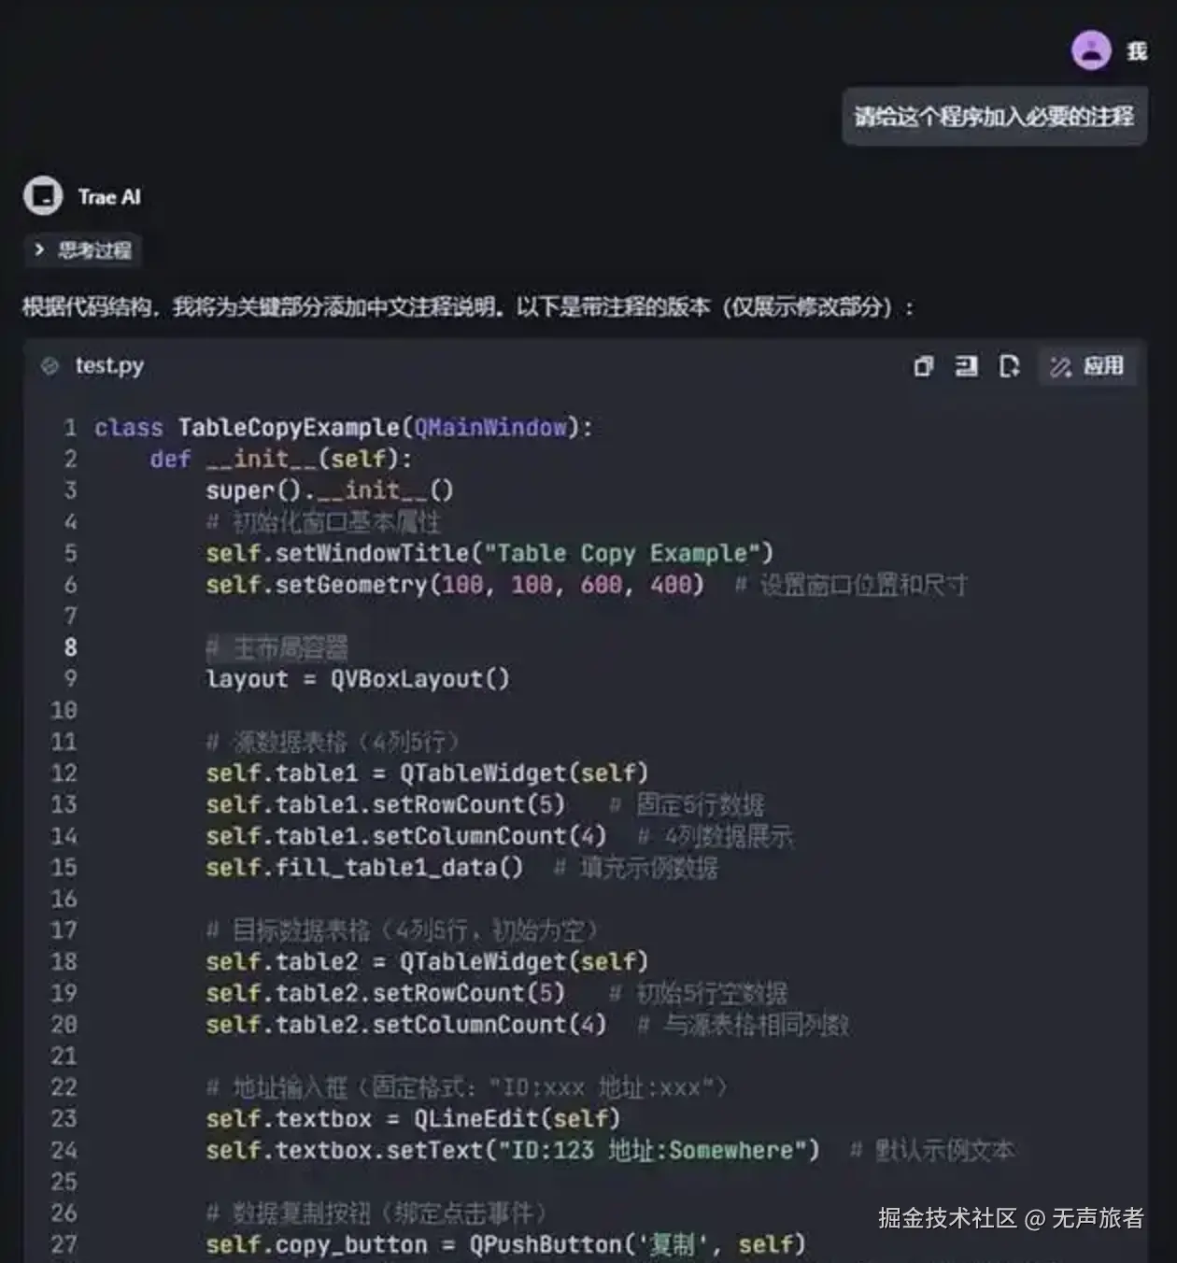
Task: Collapse the thinking process panel
Action: pos(82,250)
